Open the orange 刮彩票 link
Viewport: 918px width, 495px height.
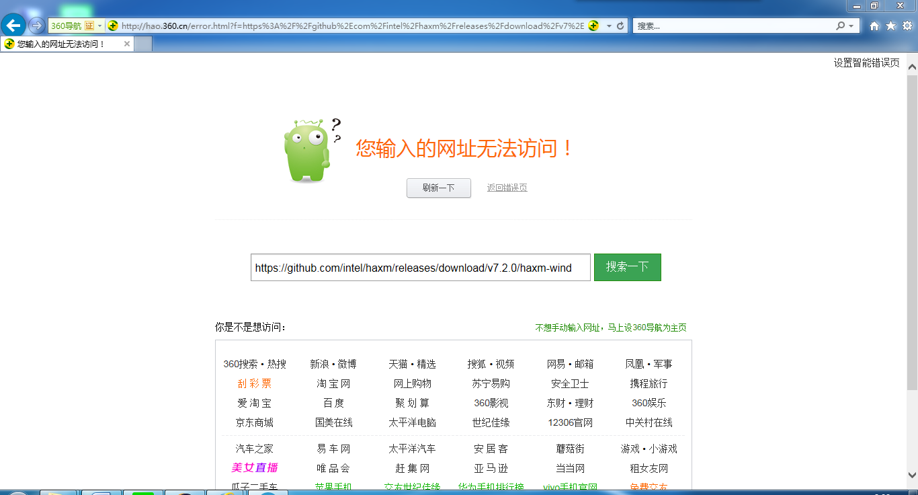point(255,383)
